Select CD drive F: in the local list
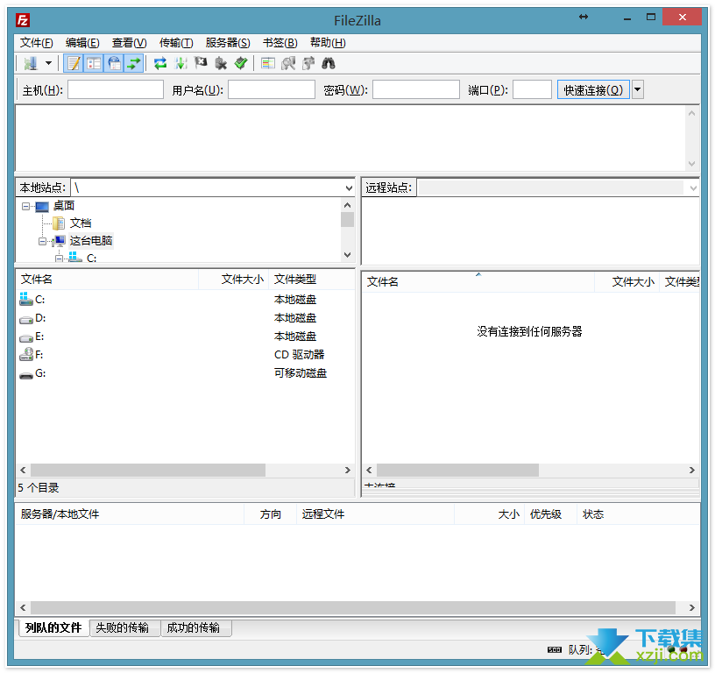Viewport: 715px width, 673px height. coord(39,355)
